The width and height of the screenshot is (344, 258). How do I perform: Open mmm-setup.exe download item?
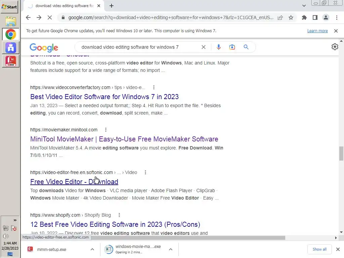click(51, 250)
